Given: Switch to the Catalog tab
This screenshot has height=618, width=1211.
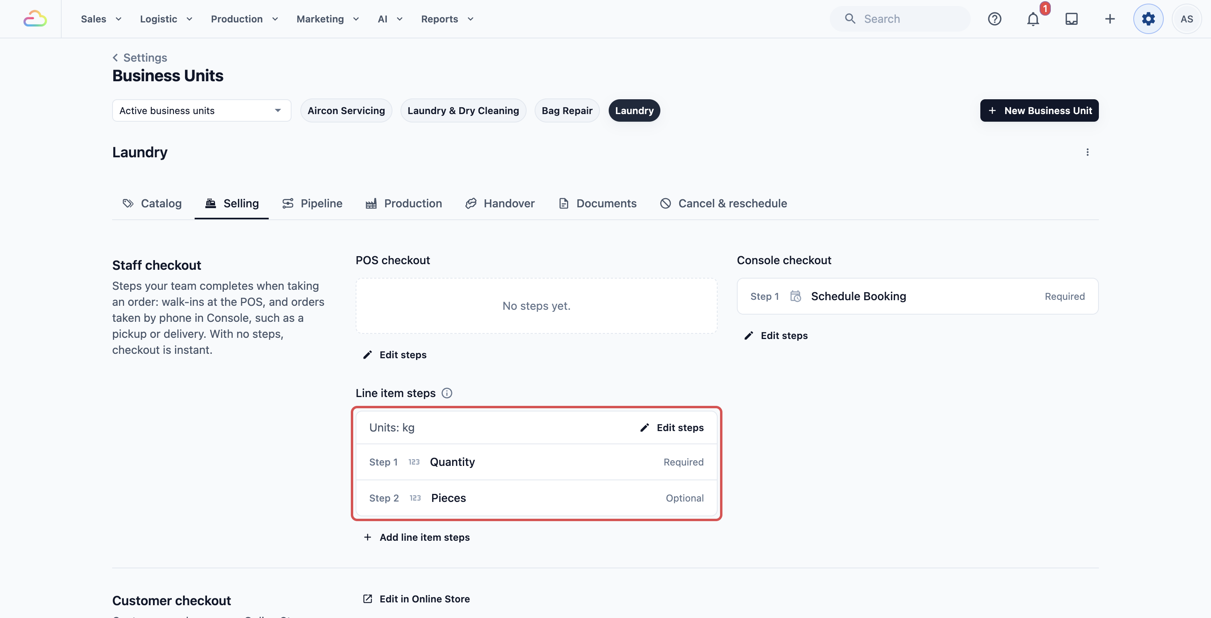Looking at the screenshot, I should point(152,203).
